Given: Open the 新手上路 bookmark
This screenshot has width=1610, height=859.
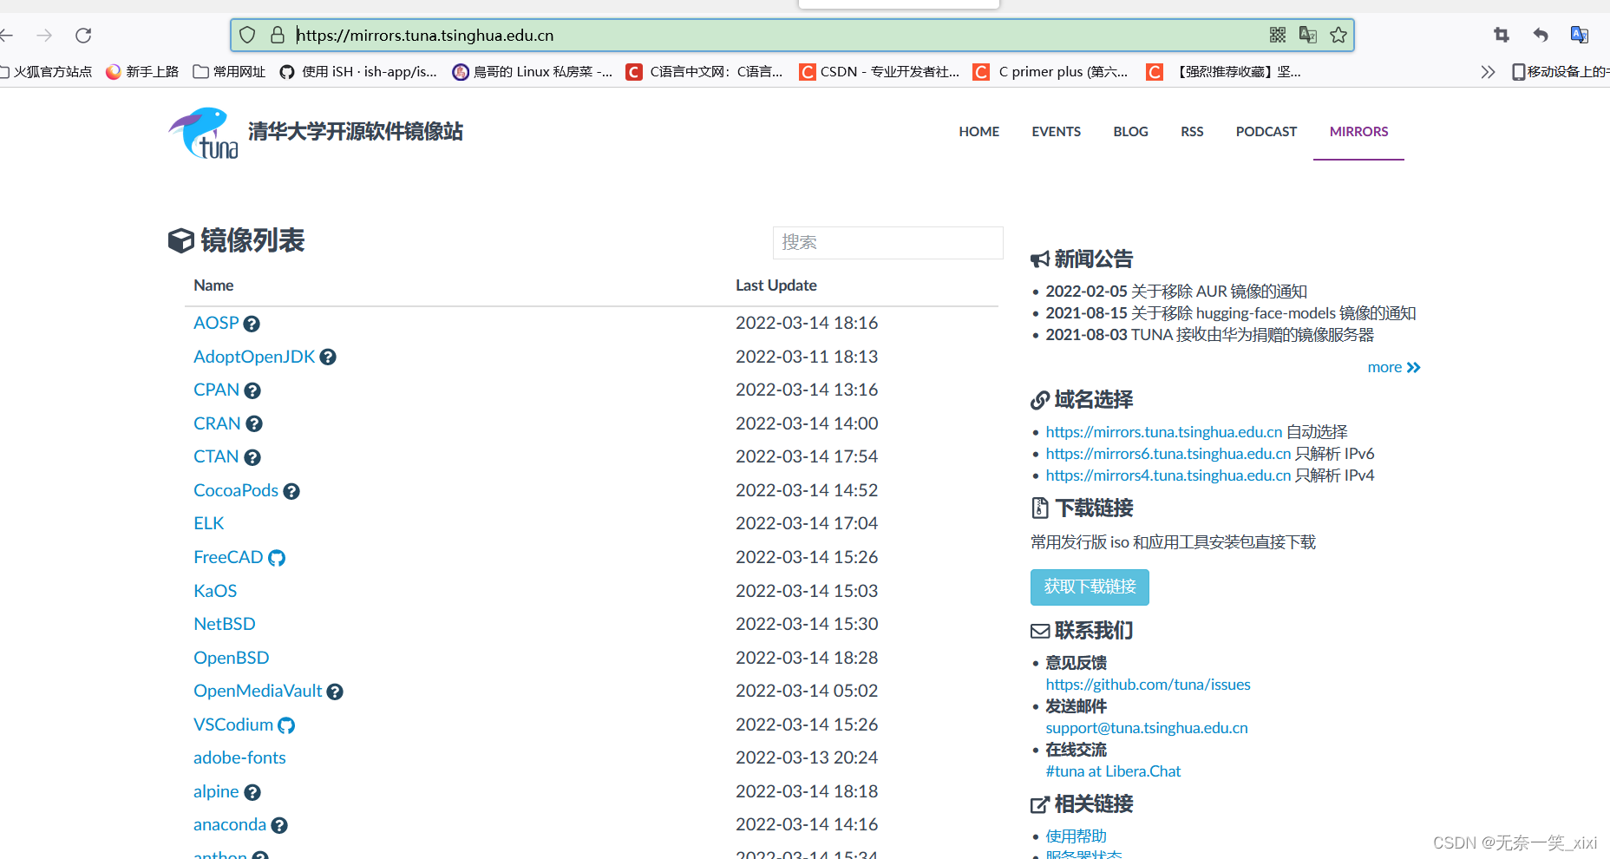Looking at the screenshot, I should 142,72.
